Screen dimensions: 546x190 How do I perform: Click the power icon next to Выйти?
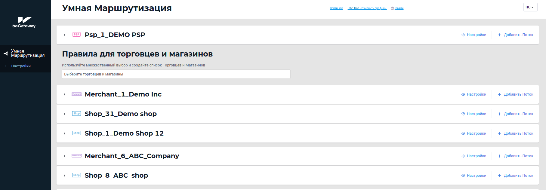pyautogui.click(x=392, y=8)
